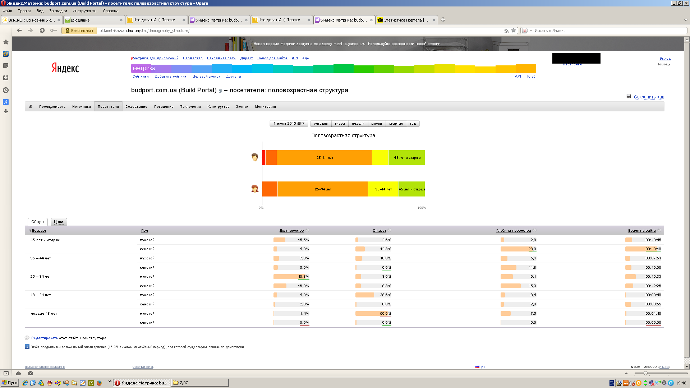
Task: Switch to the Цели tab
Action: [x=59, y=222]
